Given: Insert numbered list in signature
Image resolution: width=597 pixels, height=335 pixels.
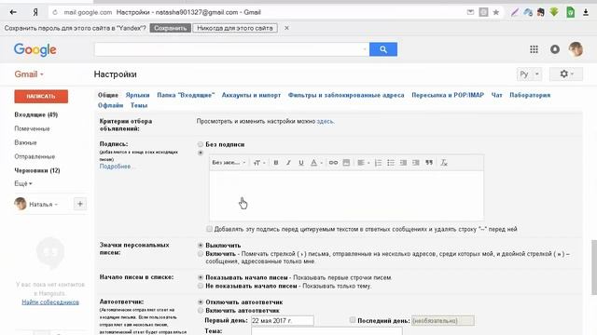Looking at the screenshot, I should pyautogui.click(x=378, y=163).
